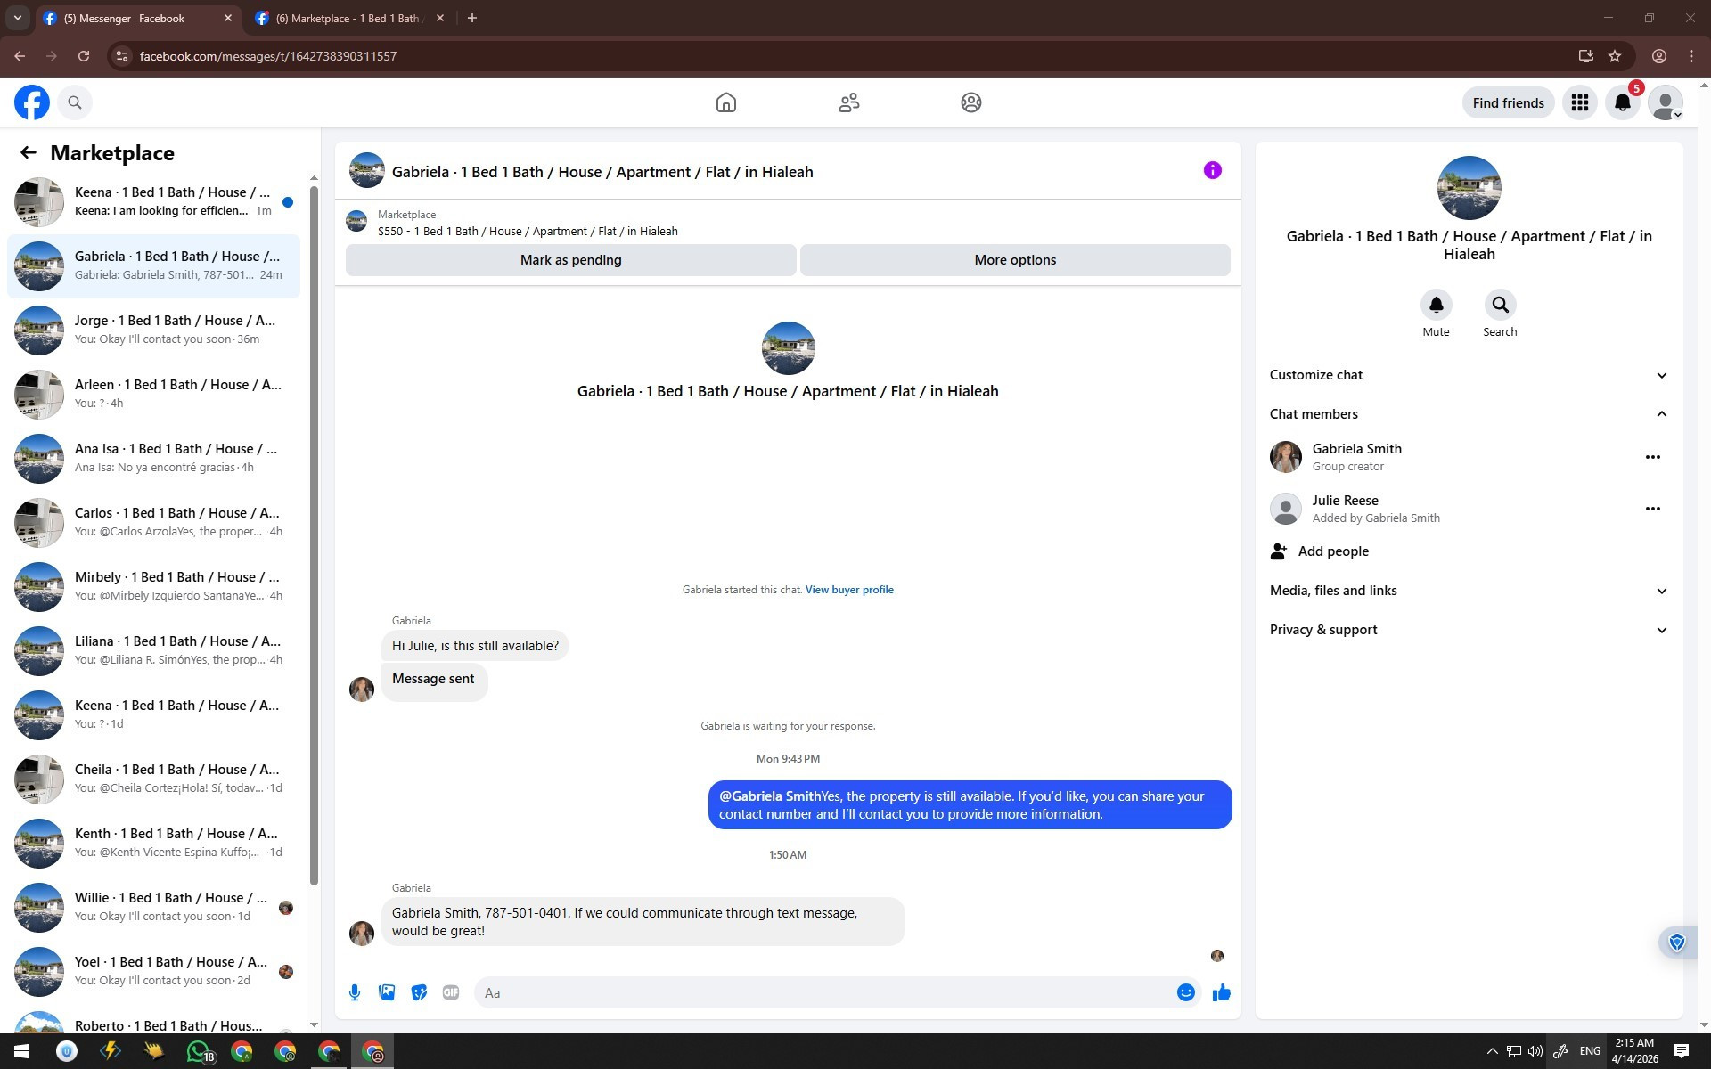Screen dimensions: 1711x1069
Task: Send a thumbs-up like
Action: pos(1221,992)
